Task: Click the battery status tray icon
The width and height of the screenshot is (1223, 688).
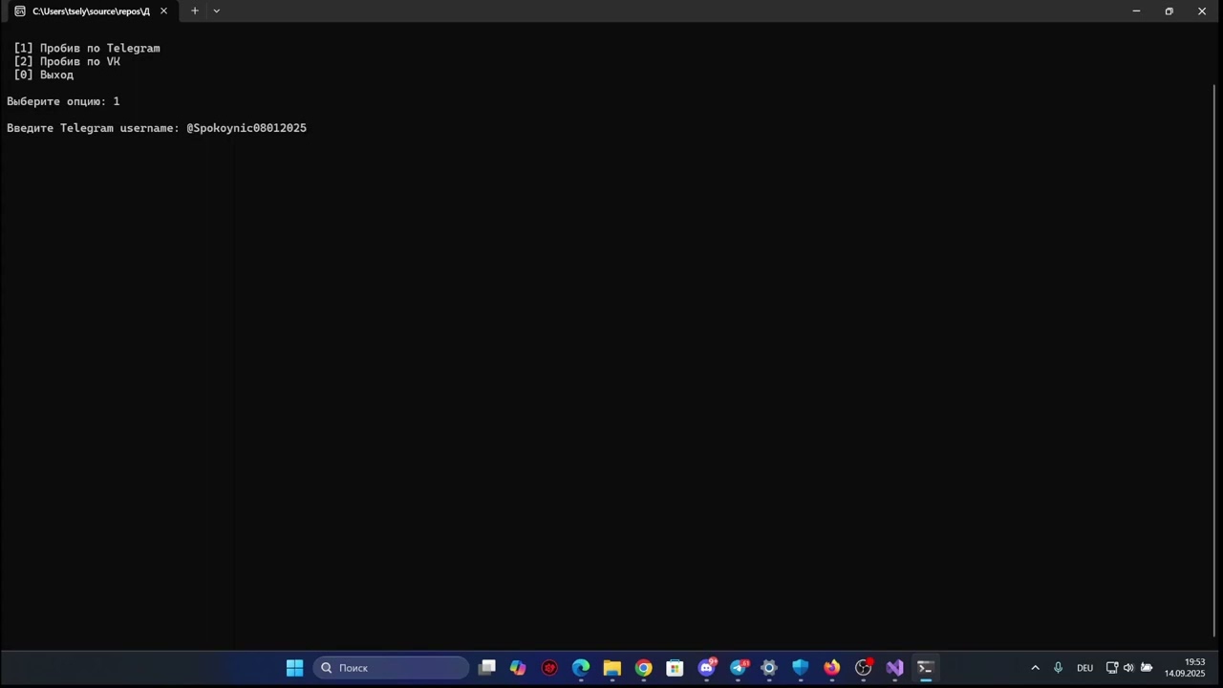Action: pos(1147,668)
